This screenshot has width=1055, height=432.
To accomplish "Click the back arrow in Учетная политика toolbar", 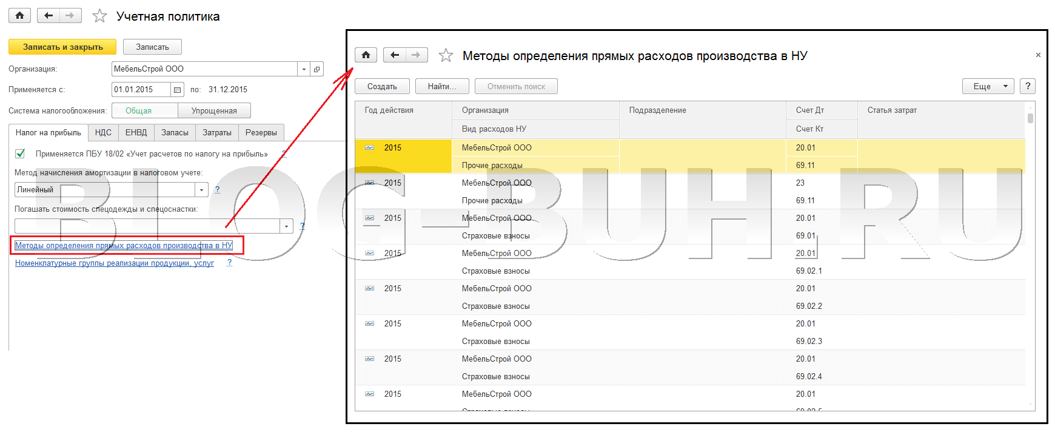I will tap(49, 16).
